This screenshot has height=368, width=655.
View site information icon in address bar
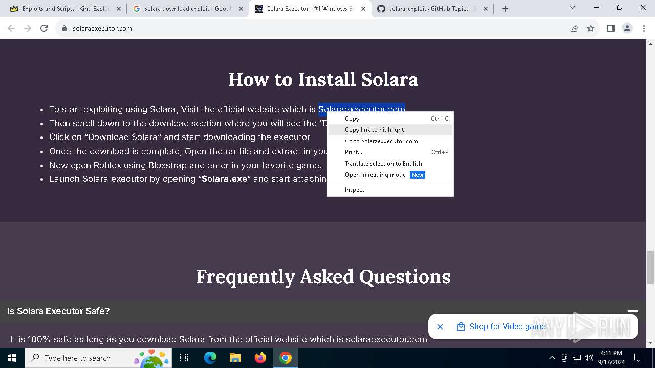64,28
